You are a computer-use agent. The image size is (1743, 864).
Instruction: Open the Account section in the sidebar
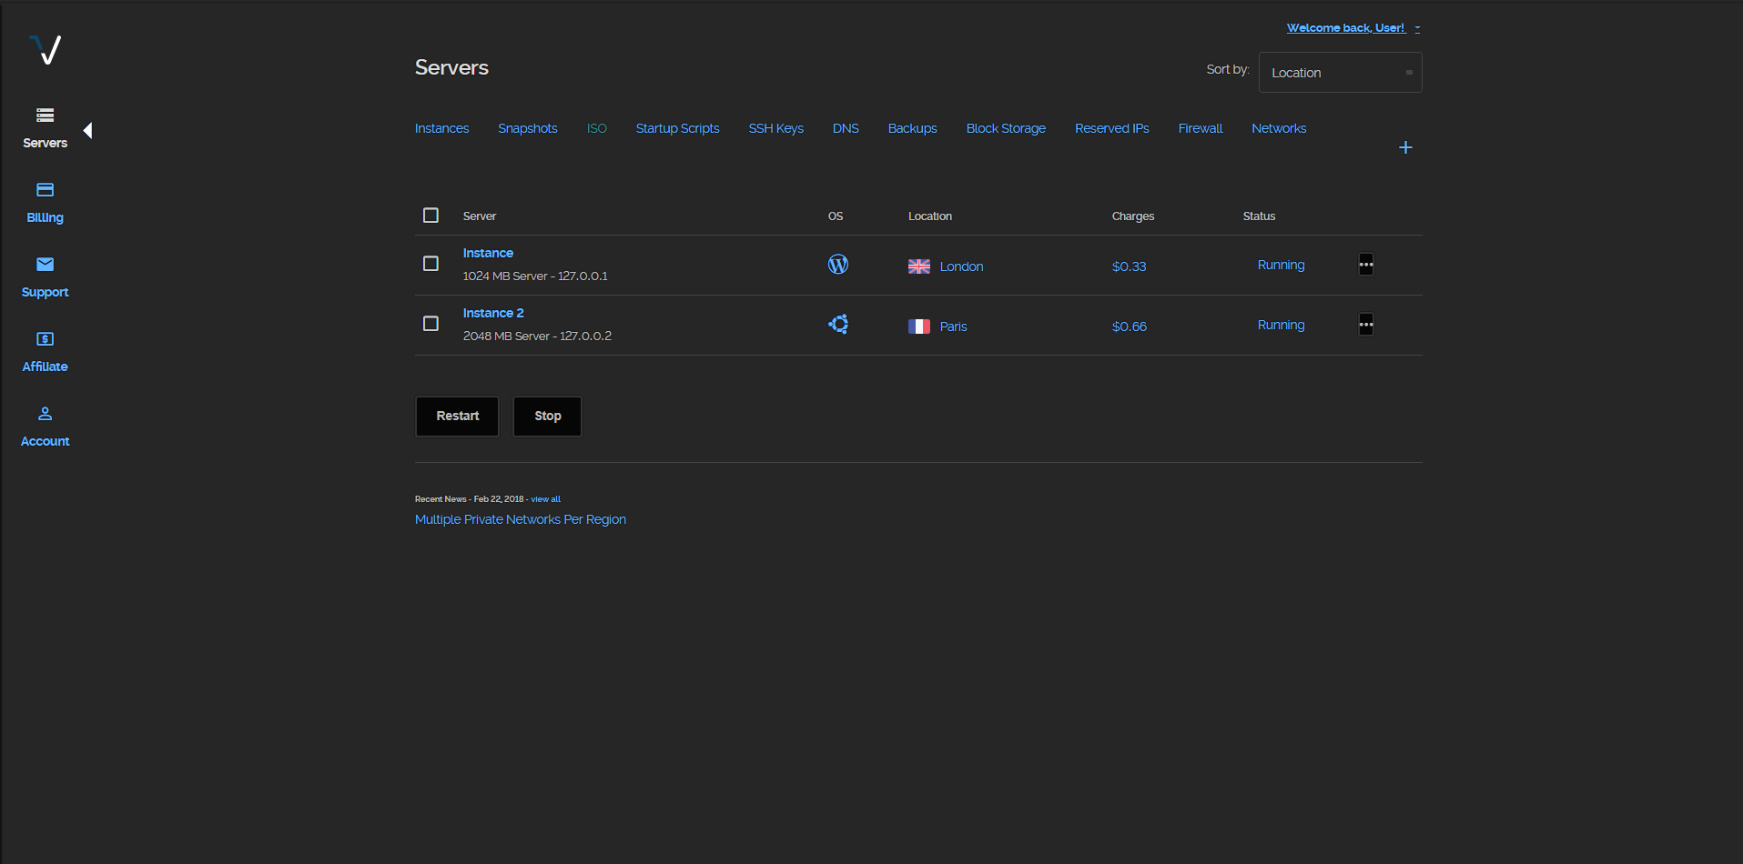coord(45,413)
